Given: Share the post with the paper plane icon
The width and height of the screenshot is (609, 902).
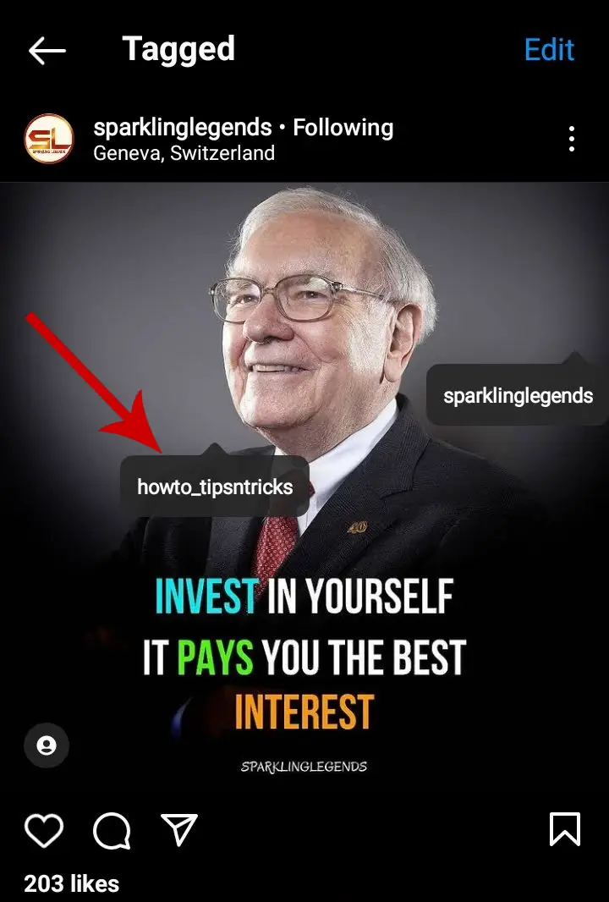Looking at the screenshot, I should coord(178,829).
